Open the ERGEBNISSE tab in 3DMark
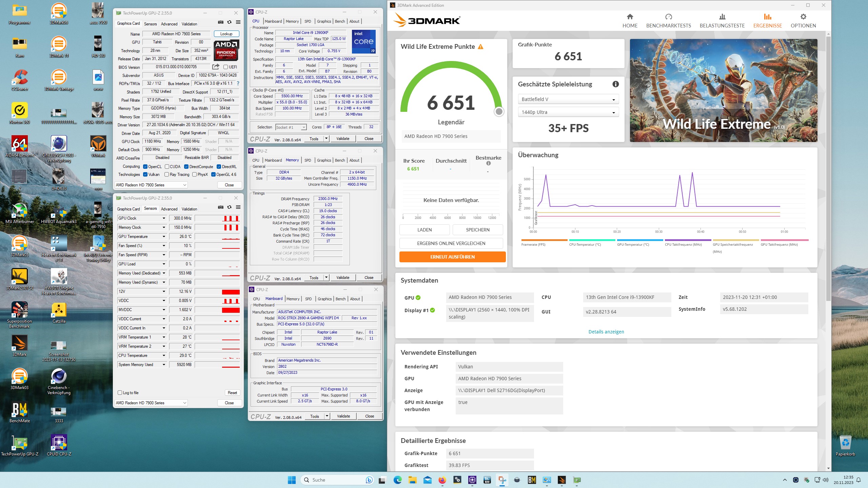Image resolution: width=868 pixels, height=488 pixels. (767, 21)
